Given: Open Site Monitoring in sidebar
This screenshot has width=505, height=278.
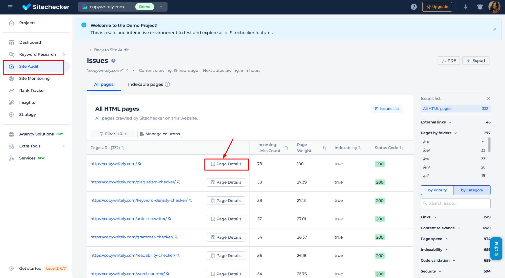Looking at the screenshot, I should 34,78.
